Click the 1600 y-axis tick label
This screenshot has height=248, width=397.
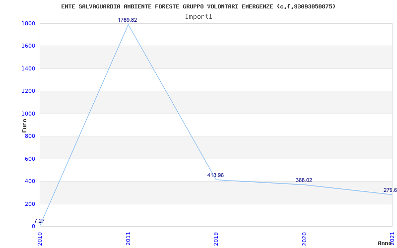click(x=28, y=46)
